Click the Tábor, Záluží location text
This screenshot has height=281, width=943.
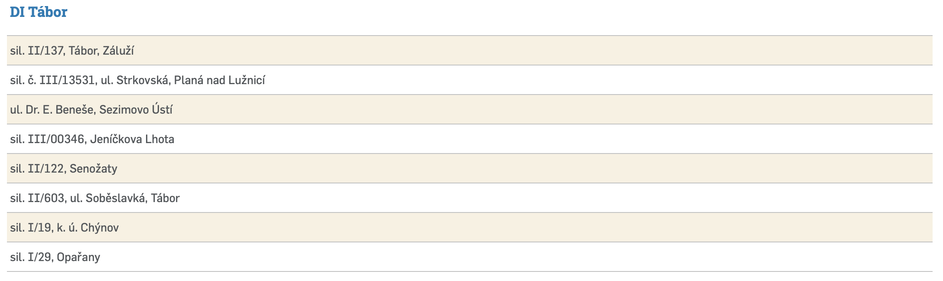point(101,51)
